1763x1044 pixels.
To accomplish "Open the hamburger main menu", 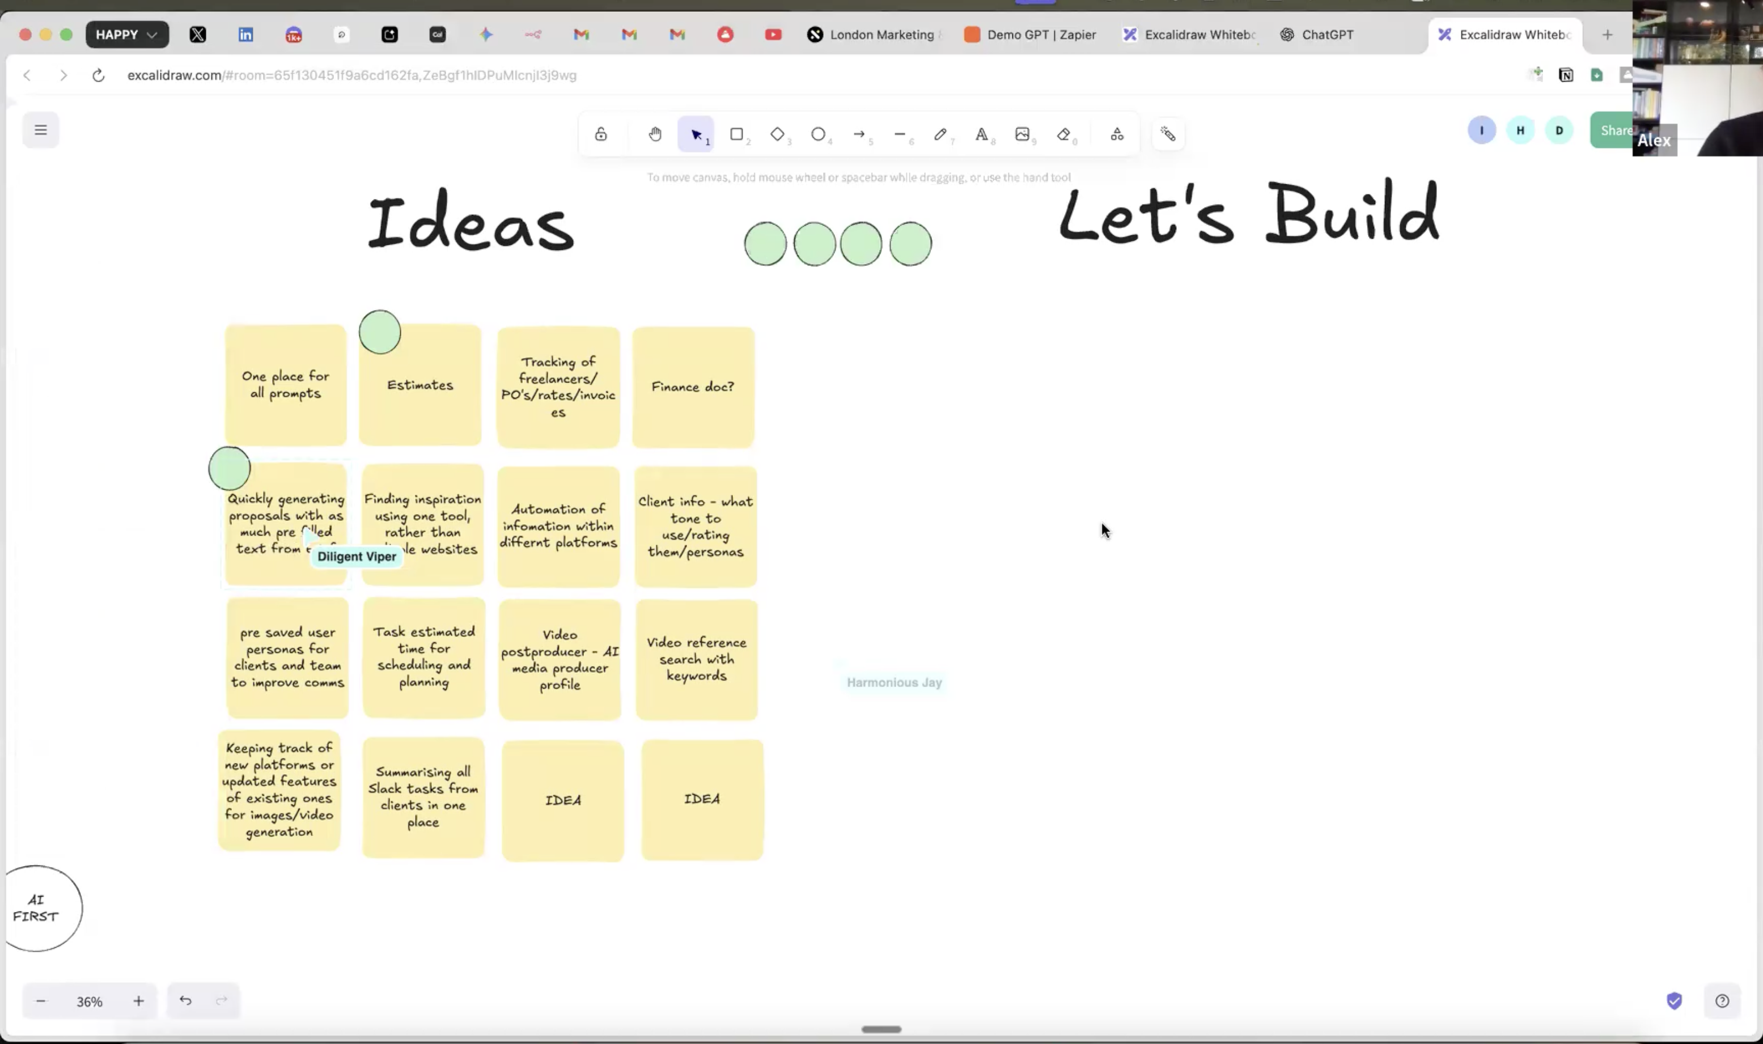I will [x=41, y=129].
